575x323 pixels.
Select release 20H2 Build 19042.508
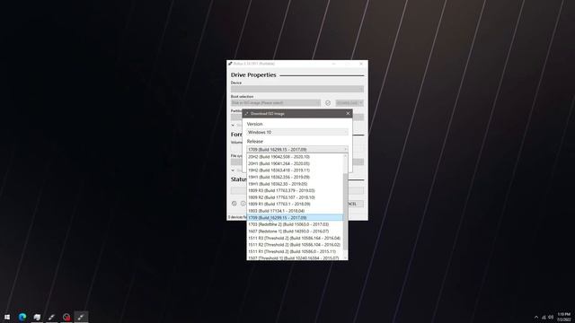[295, 157]
